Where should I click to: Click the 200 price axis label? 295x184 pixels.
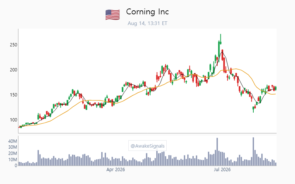[x=13, y=70]
